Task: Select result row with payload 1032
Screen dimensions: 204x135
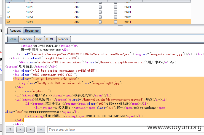Action: pyautogui.click(x=98, y=12)
